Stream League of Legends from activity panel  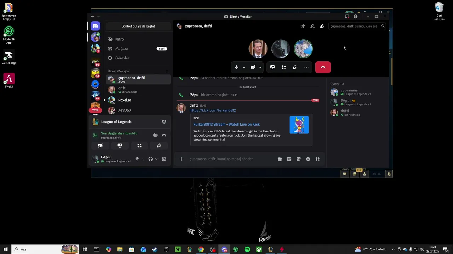point(164,122)
